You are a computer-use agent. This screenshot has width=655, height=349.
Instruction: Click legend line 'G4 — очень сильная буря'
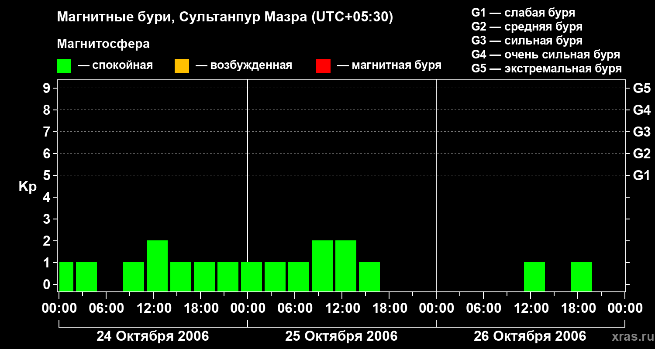545,55
